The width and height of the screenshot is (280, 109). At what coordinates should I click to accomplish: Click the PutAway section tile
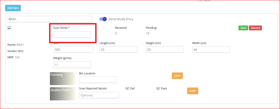[x=63, y=79]
